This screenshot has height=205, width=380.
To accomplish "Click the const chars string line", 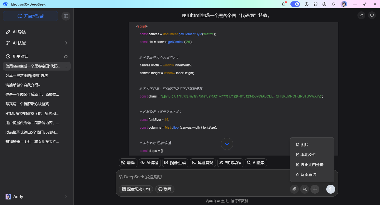I will tap(231, 96).
